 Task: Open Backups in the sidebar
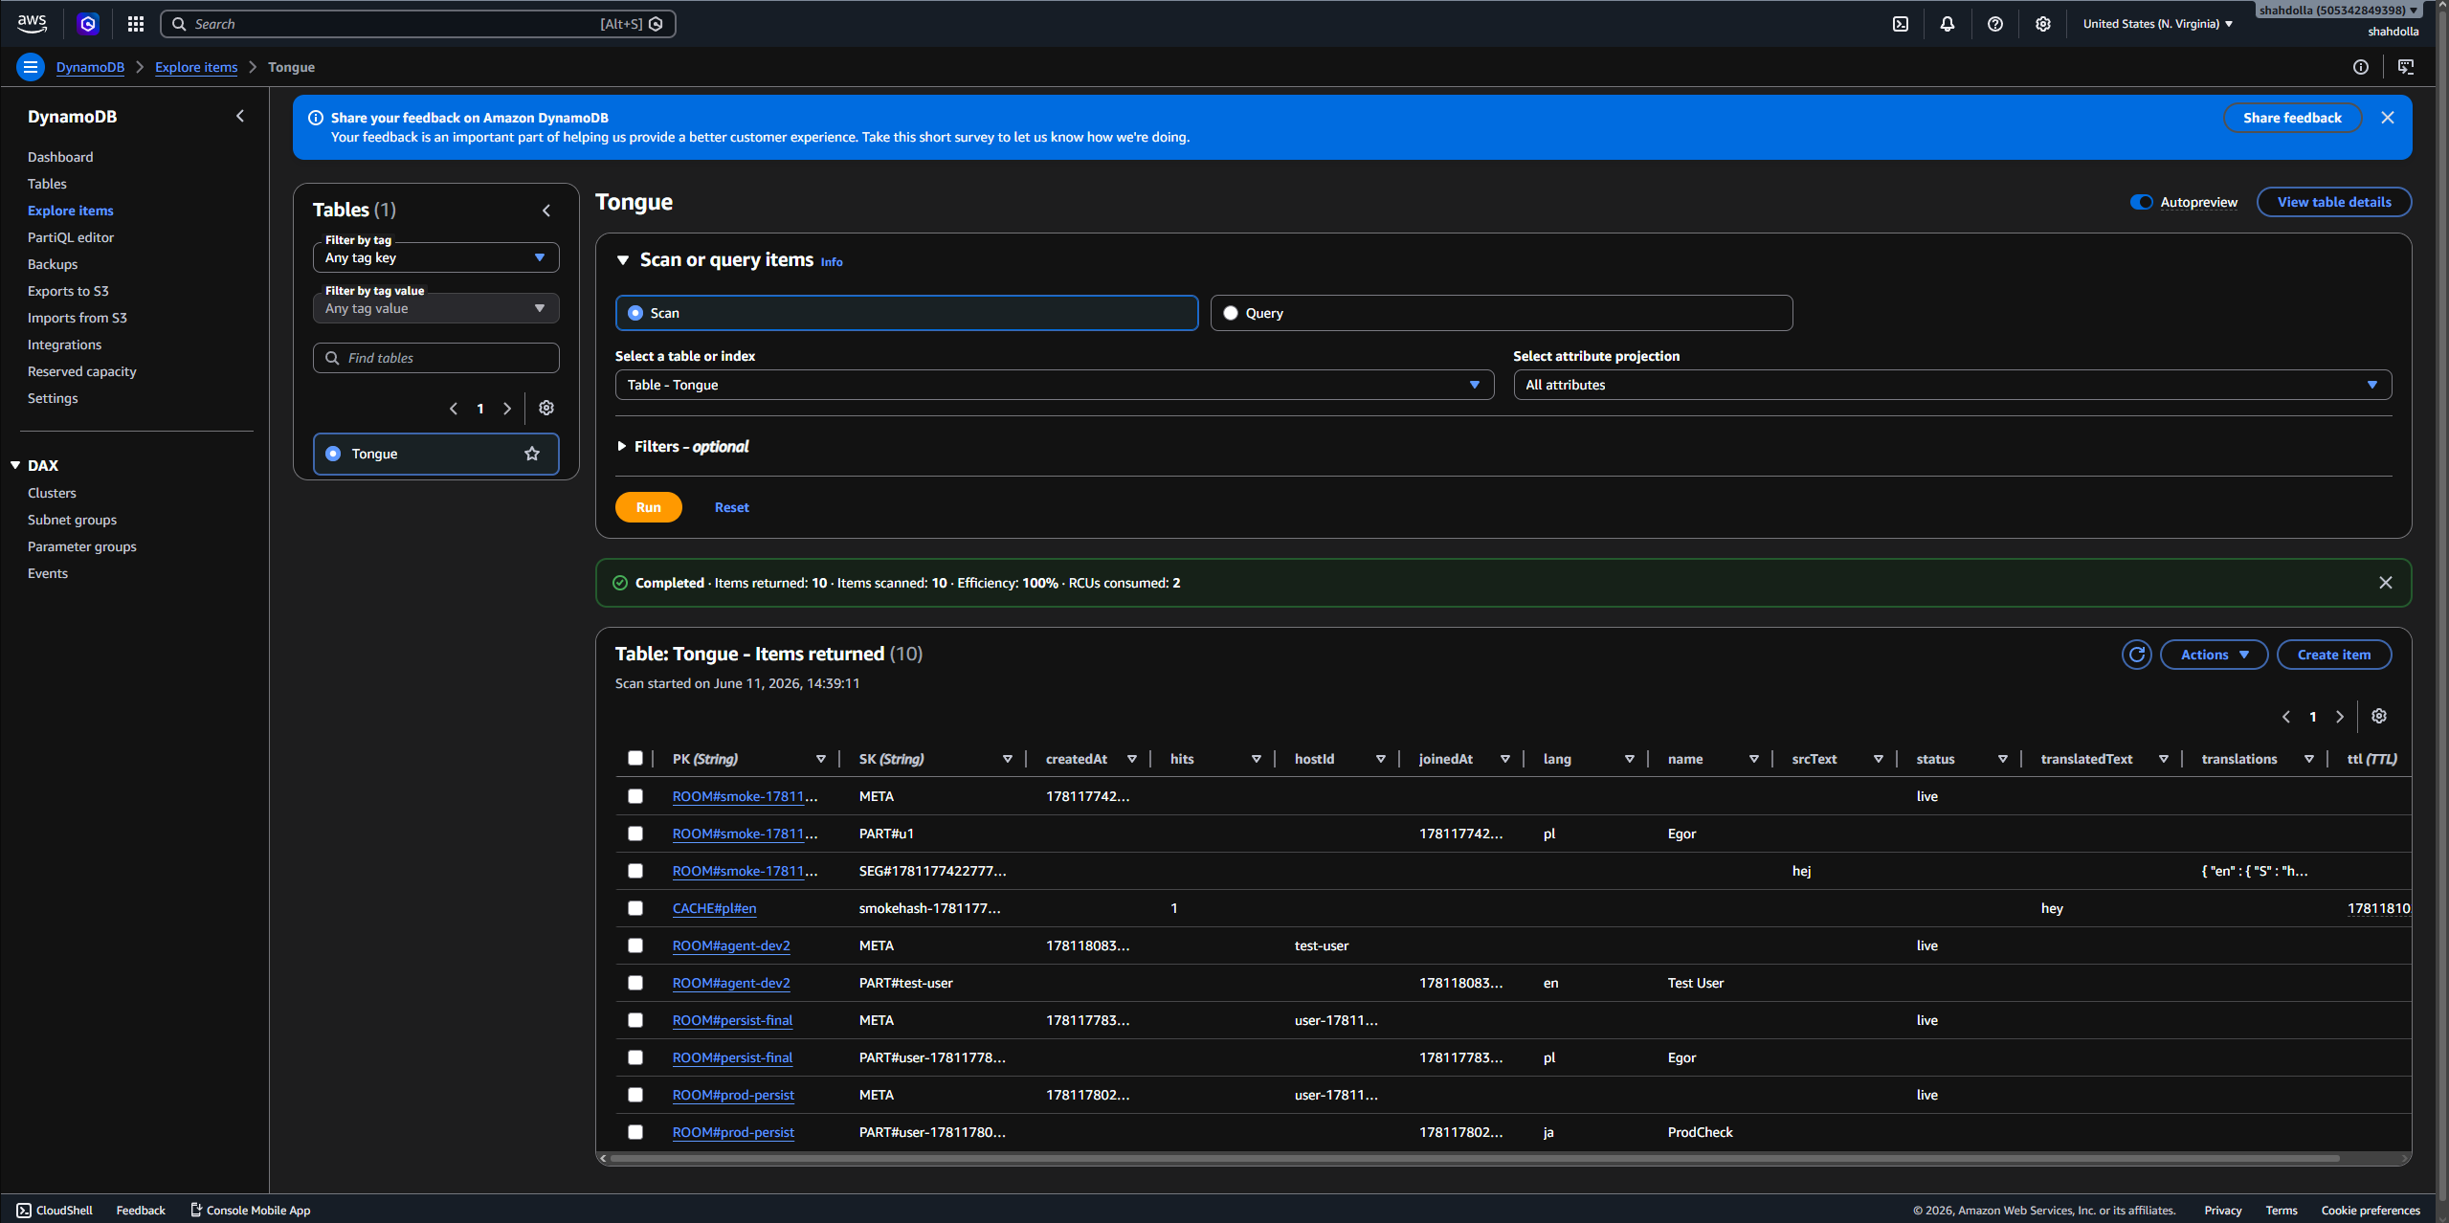pos(53,264)
